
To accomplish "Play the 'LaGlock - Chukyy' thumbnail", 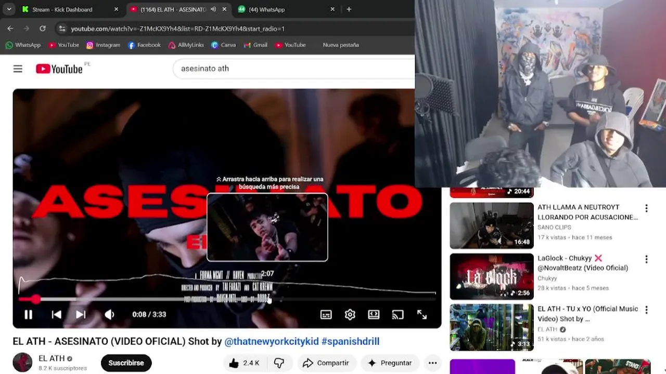I will (x=492, y=276).
